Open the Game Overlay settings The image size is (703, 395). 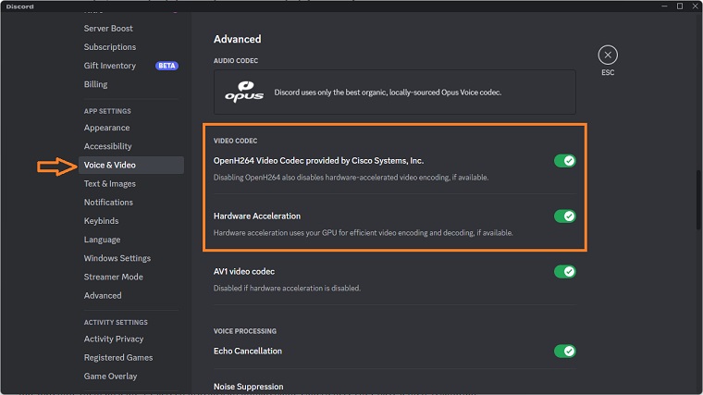click(110, 376)
